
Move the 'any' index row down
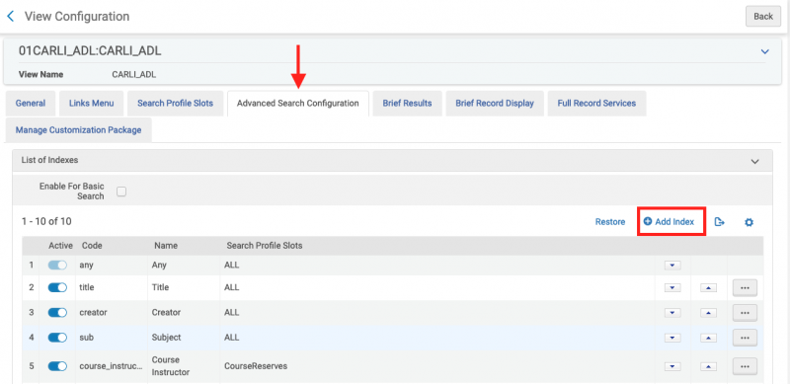(672, 266)
